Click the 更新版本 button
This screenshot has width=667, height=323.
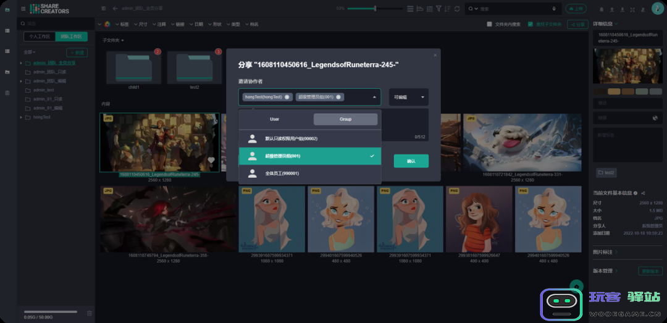click(x=650, y=271)
